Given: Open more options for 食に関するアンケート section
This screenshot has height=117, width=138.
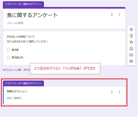Looking at the screenshot, I should (119, 15).
